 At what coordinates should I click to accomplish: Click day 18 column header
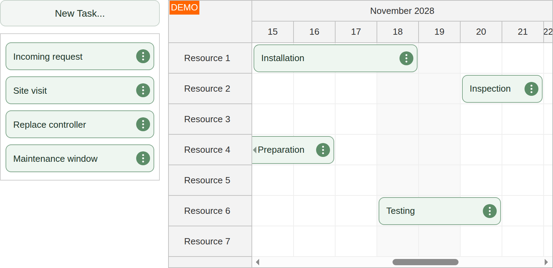click(x=398, y=32)
